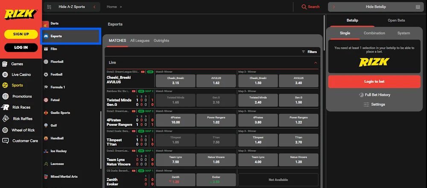Click the LOG IN button
The height and width of the screenshot is (188, 427).
tap(21, 48)
